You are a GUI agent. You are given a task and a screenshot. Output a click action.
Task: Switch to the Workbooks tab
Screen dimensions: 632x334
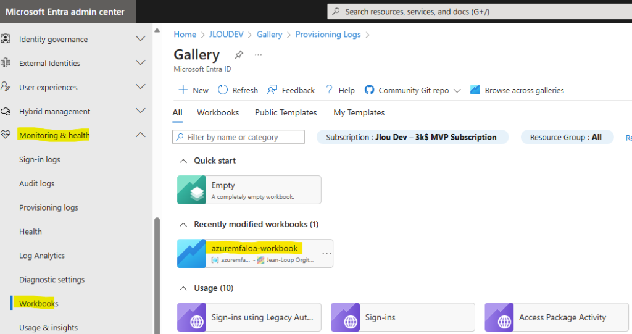pyautogui.click(x=218, y=112)
